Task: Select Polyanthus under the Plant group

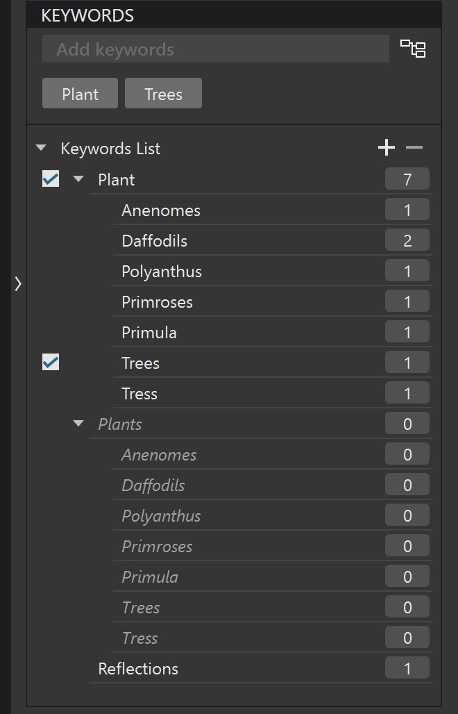Action: click(x=162, y=272)
